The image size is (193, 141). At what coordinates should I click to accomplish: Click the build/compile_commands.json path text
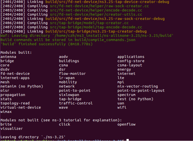[105, 40]
